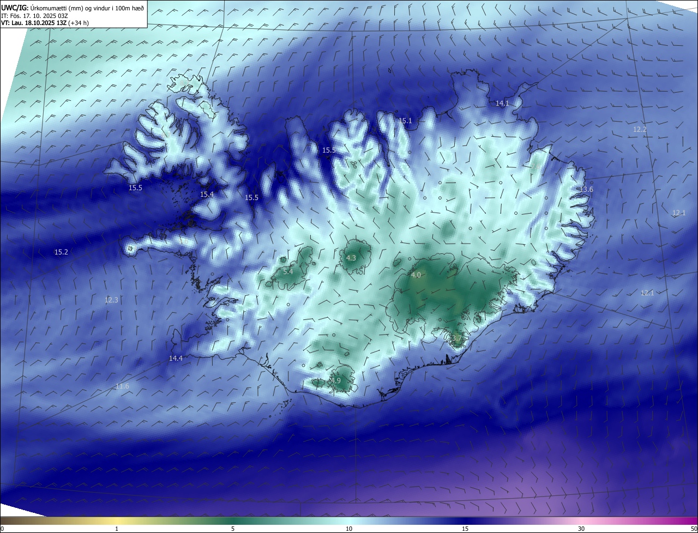Pick the '14.4' value label
The image size is (698, 533).
click(x=176, y=358)
